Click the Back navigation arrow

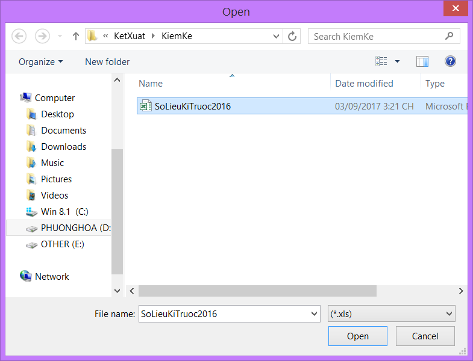pyautogui.click(x=19, y=36)
